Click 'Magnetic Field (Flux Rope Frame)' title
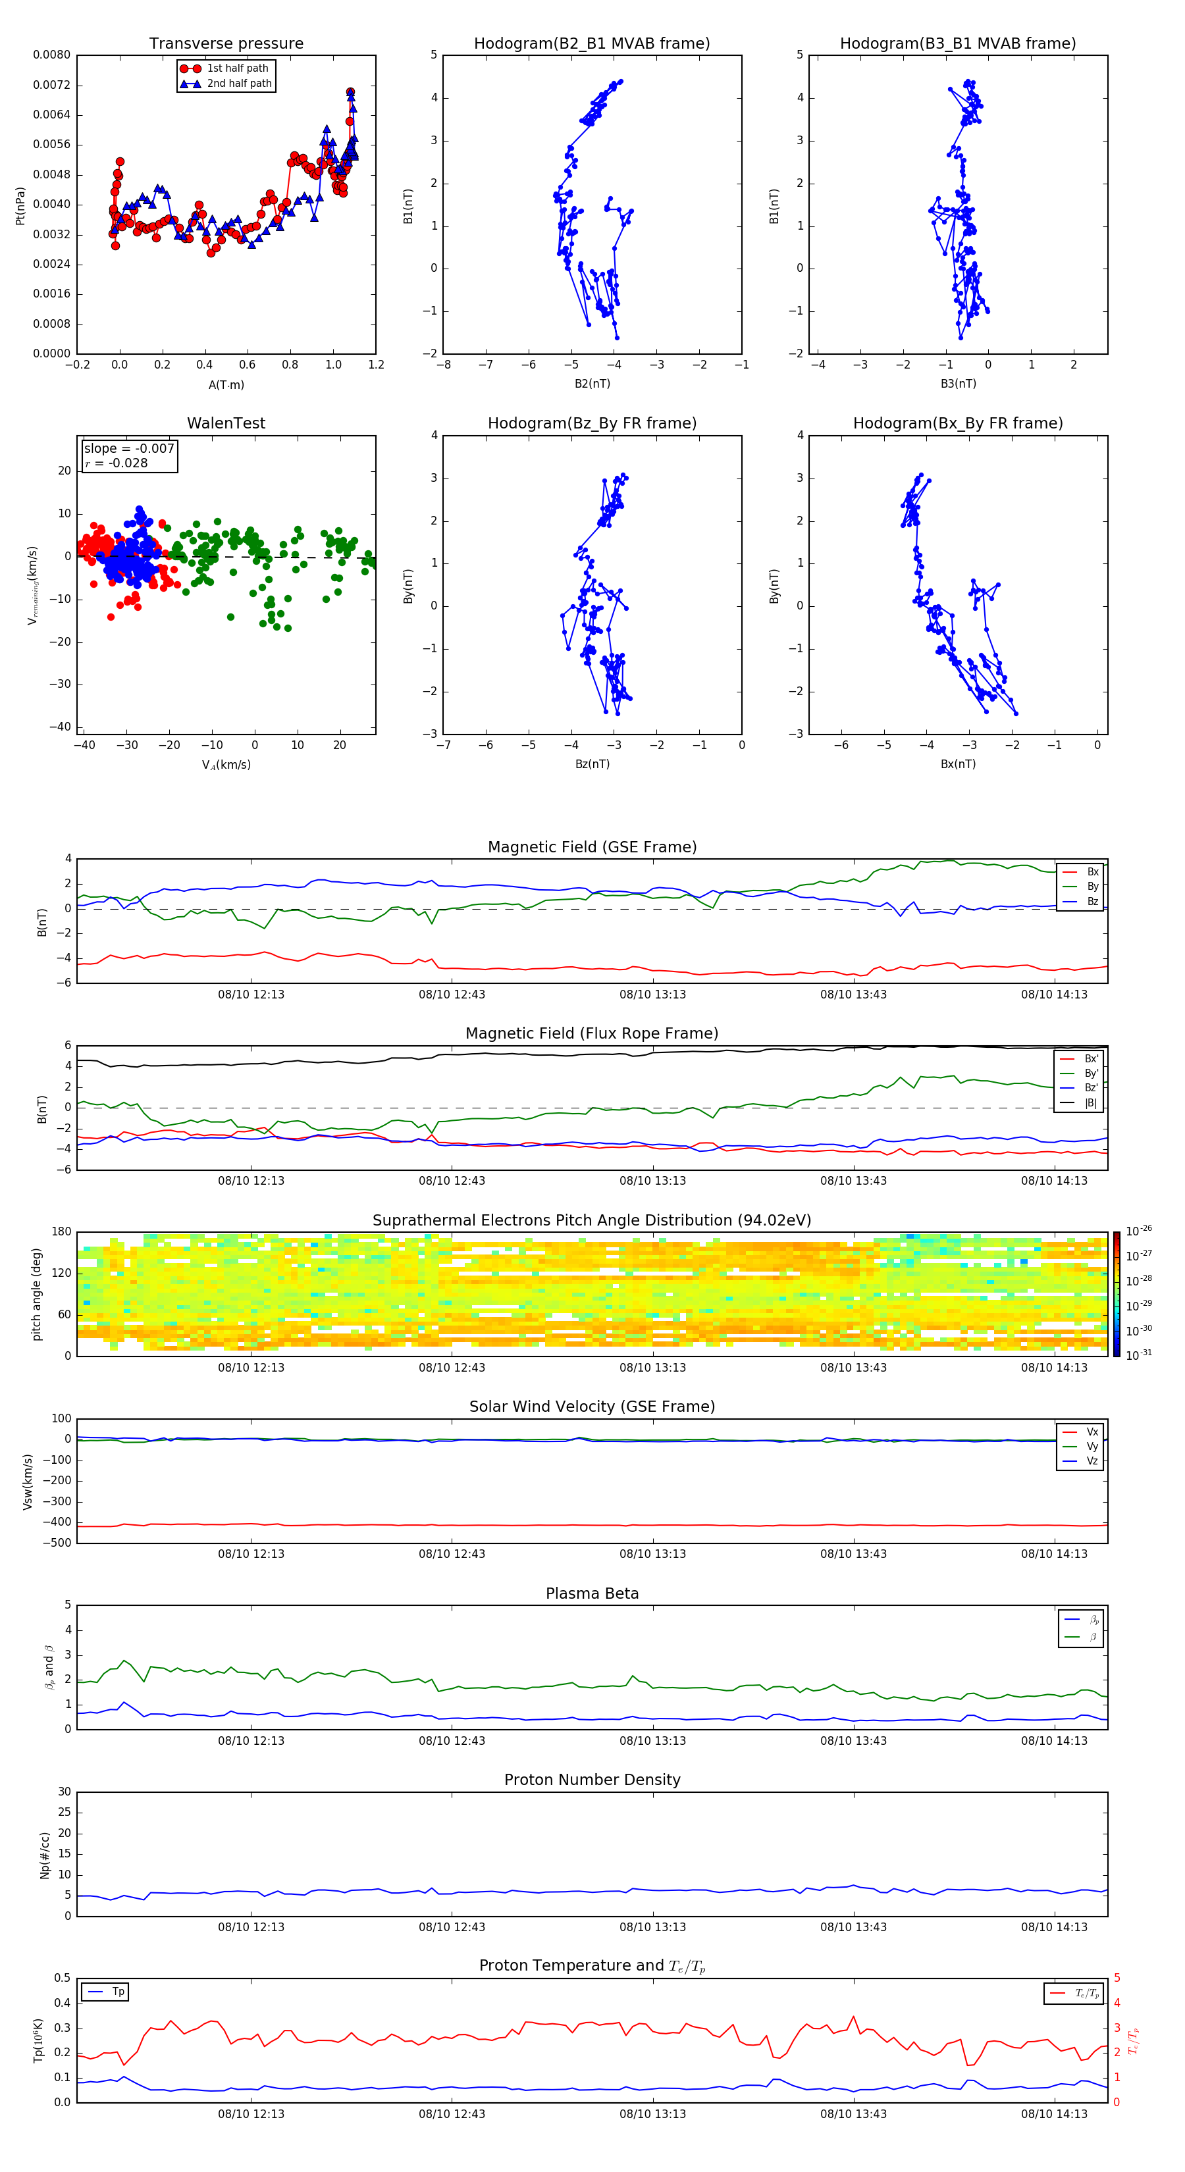This screenshot has width=1185, height=2172. click(592, 1034)
